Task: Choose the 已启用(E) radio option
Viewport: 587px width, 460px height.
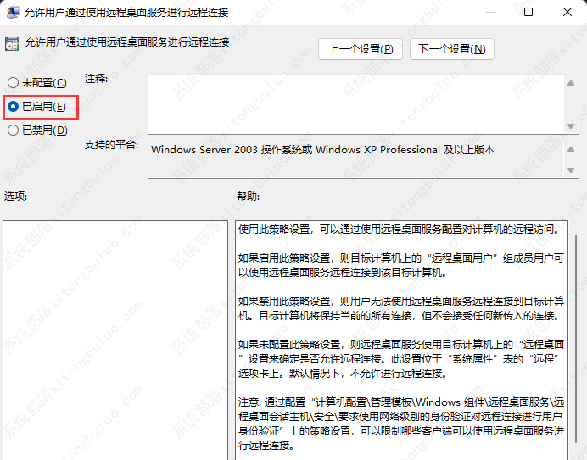Action: pos(13,107)
